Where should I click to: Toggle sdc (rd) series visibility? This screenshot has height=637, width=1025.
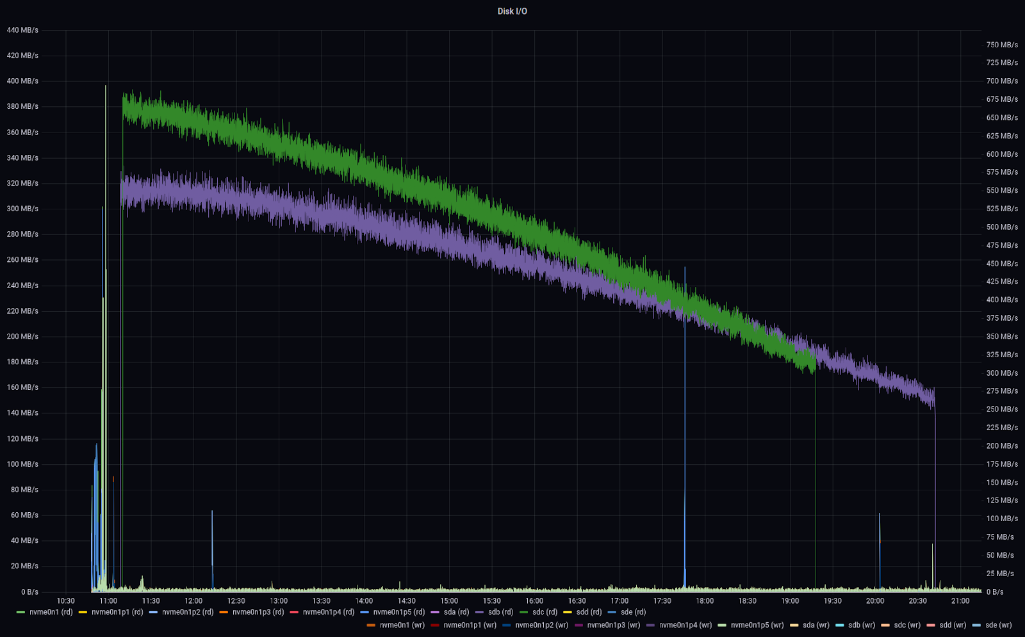click(x=545, y=612)
